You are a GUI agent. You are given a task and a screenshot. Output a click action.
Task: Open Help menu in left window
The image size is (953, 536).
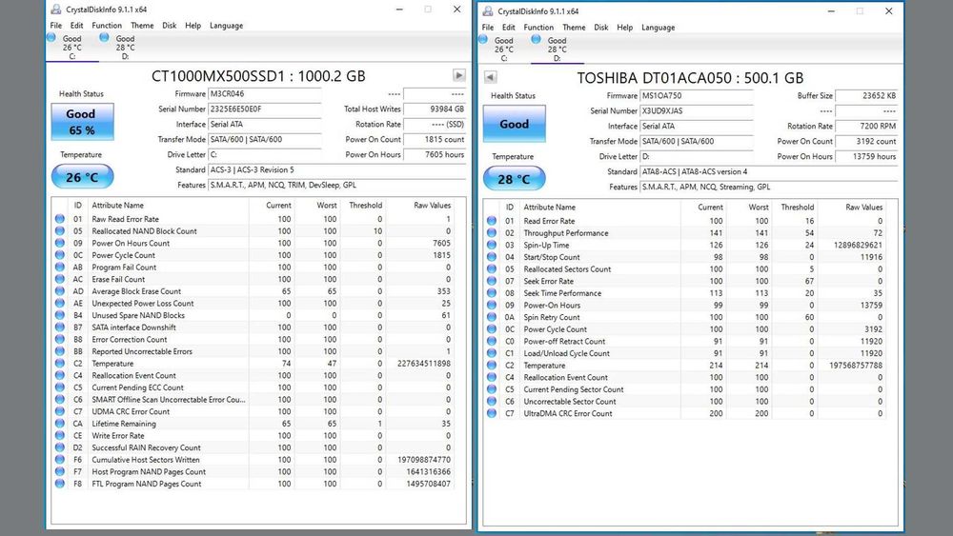coord(193,26)
